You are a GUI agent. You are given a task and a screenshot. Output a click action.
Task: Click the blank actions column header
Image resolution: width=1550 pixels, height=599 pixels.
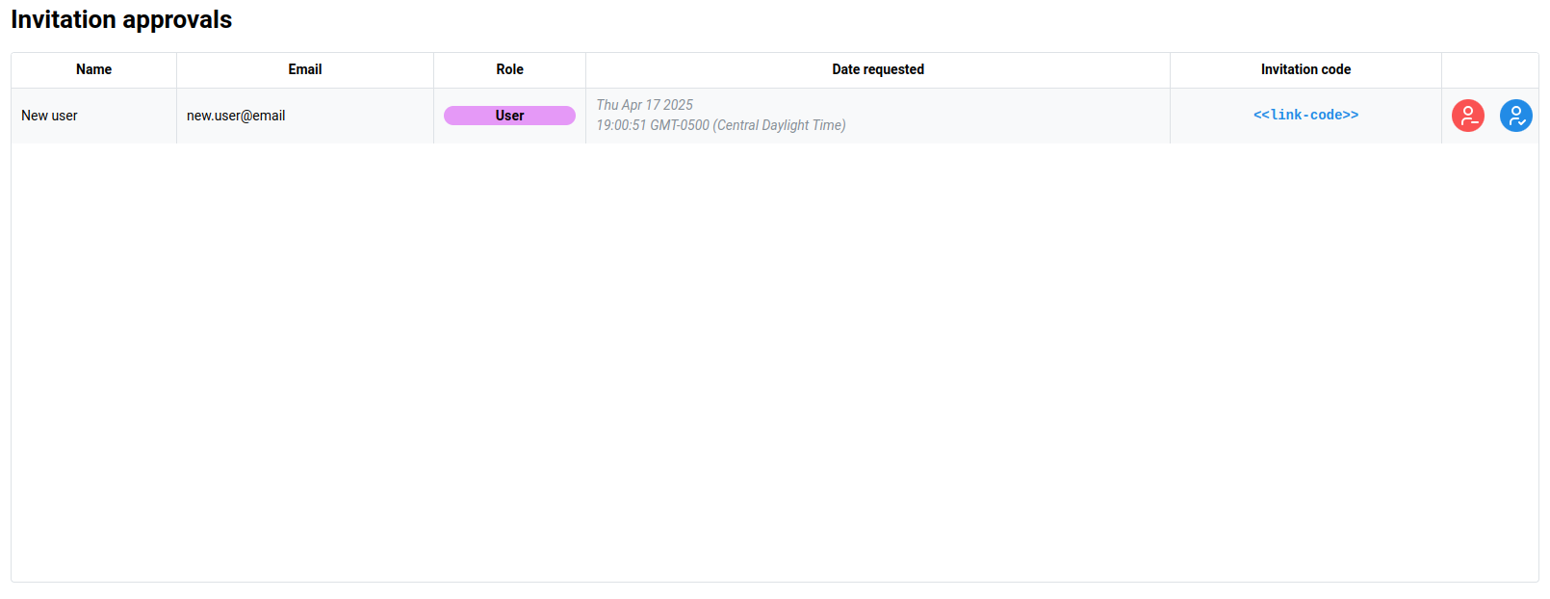1489,69
